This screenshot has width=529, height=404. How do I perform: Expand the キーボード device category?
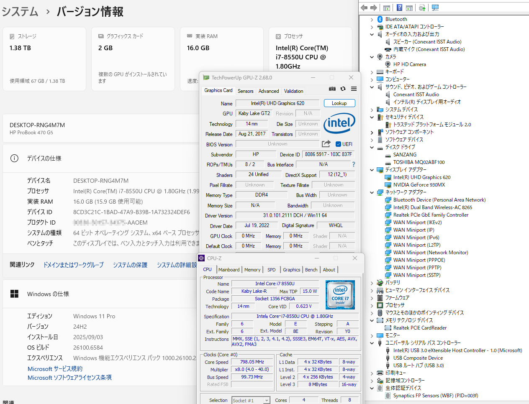click(372, 72)
